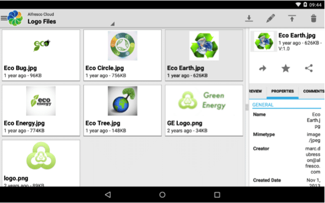Click the image/jpeg mimetype value

pyautogui.click(x=314, y=137)
